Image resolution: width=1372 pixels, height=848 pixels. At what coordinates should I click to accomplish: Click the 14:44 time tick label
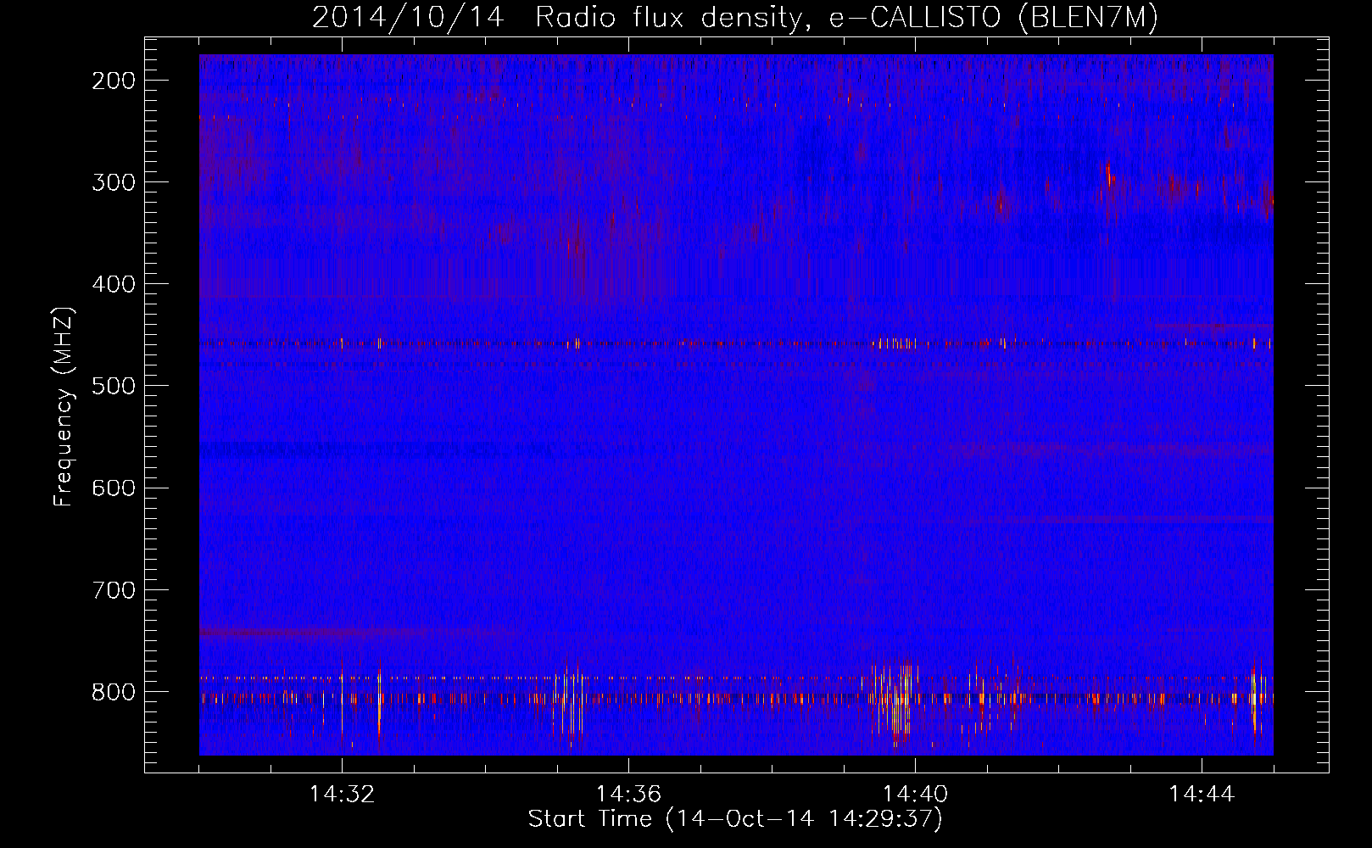pos(1202,795)
